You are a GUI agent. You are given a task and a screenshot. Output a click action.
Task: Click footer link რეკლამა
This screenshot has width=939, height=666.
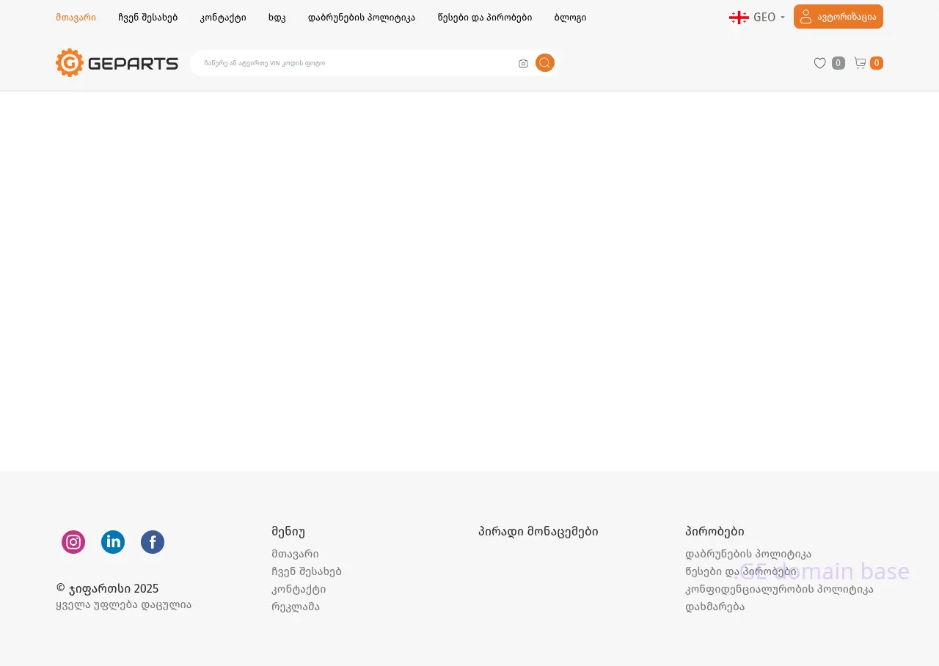pos(295,607)
